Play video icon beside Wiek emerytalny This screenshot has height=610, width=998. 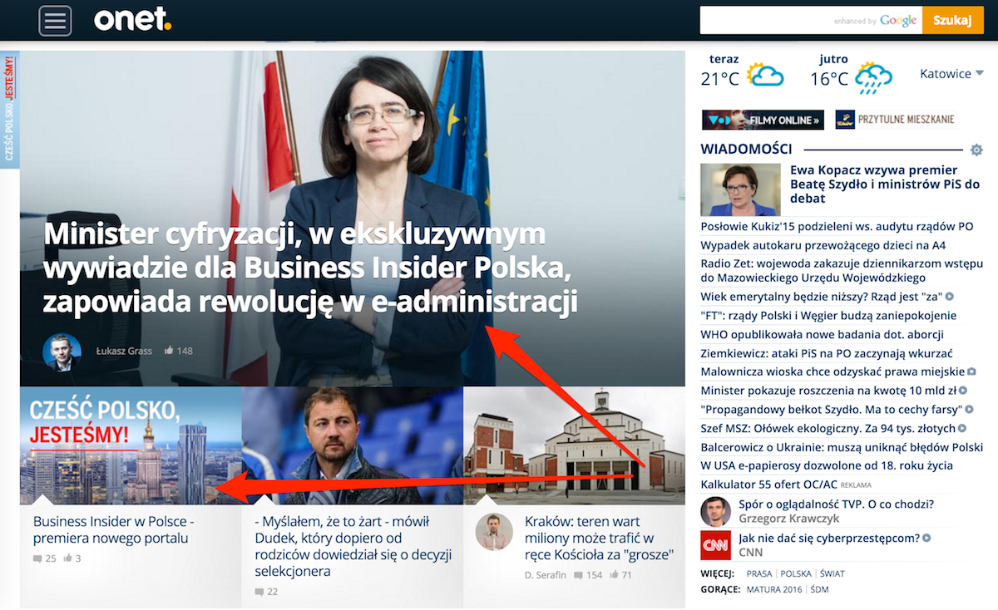click(x=949, y=297)
